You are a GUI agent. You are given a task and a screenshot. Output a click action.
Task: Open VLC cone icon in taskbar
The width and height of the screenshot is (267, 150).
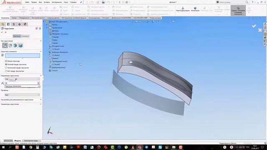[x=133, y=147]
